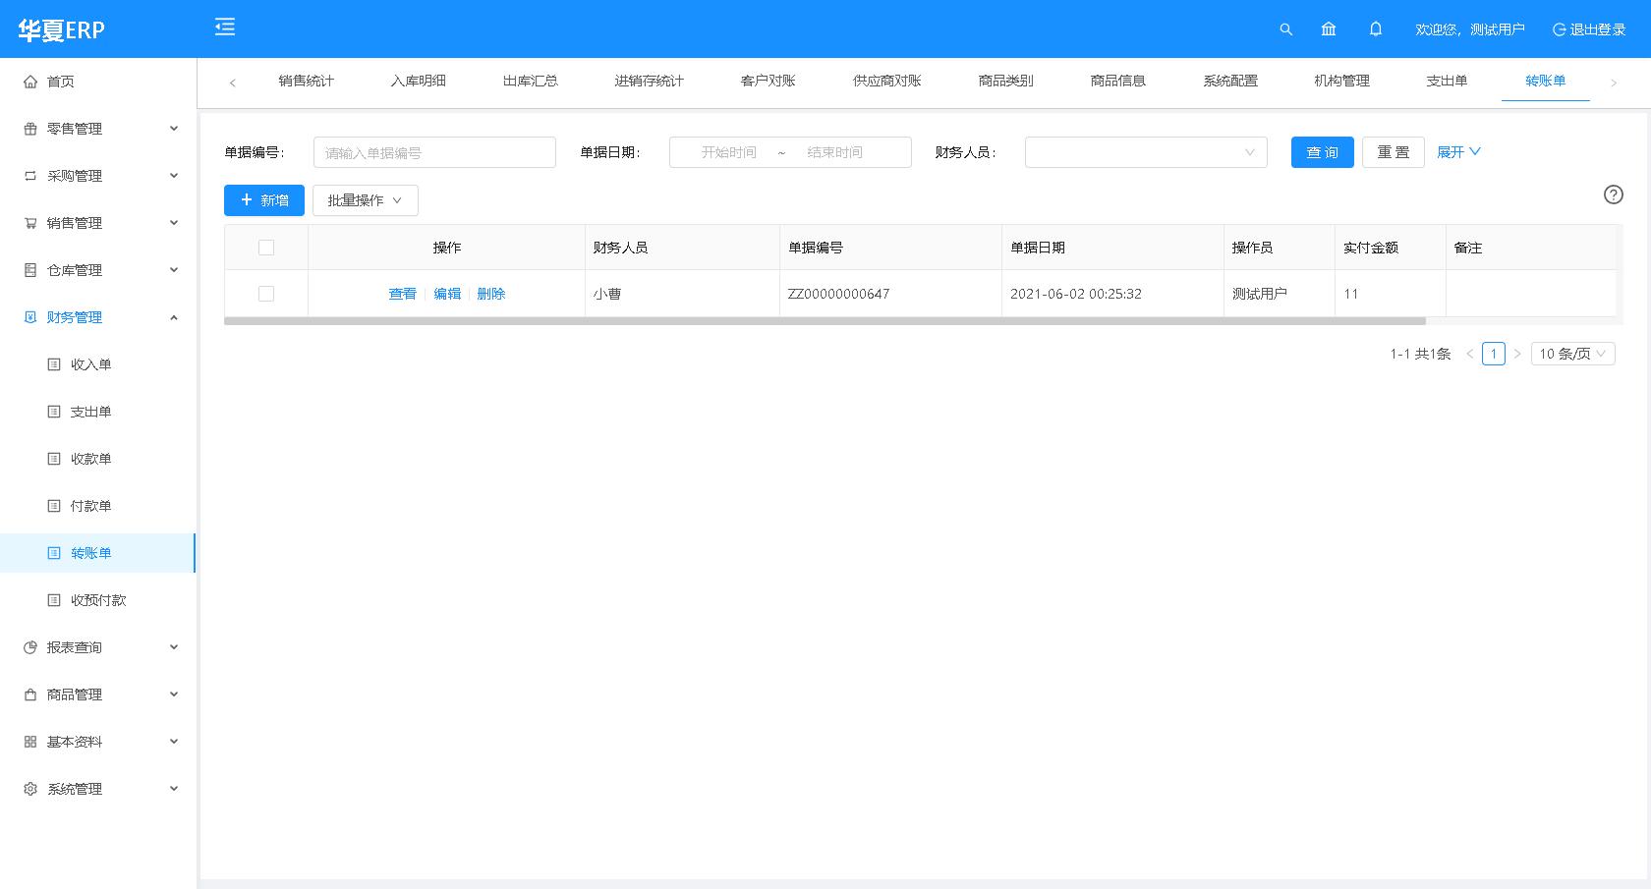Click the search magnifier in the top bar

1285,29
